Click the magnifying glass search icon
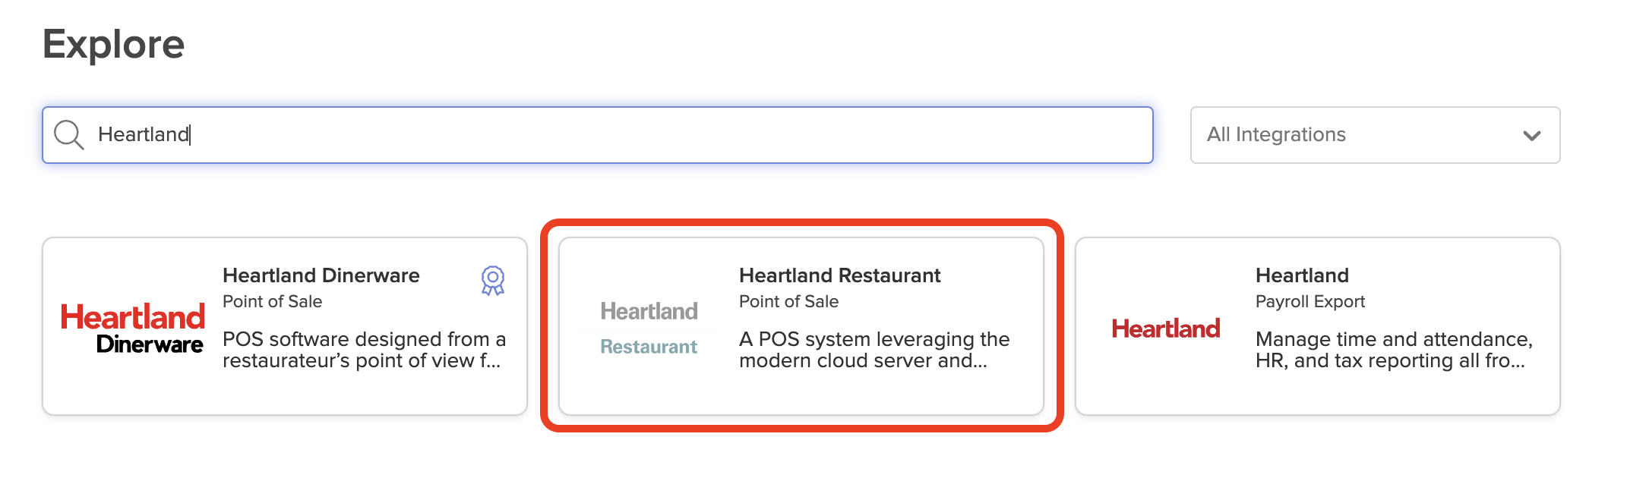The width and height of the screenshot is (1627, 481). (x=68, y=135)
